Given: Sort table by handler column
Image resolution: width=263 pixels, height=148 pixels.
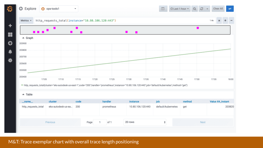Looking at the screenshot, I should (107, 101).
